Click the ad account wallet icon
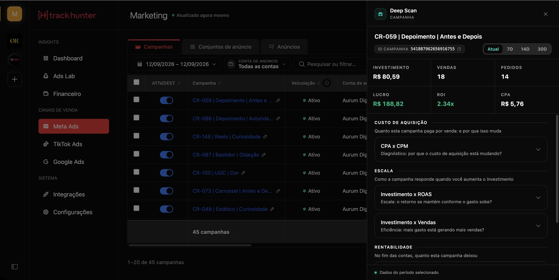 tap(231, 64)
